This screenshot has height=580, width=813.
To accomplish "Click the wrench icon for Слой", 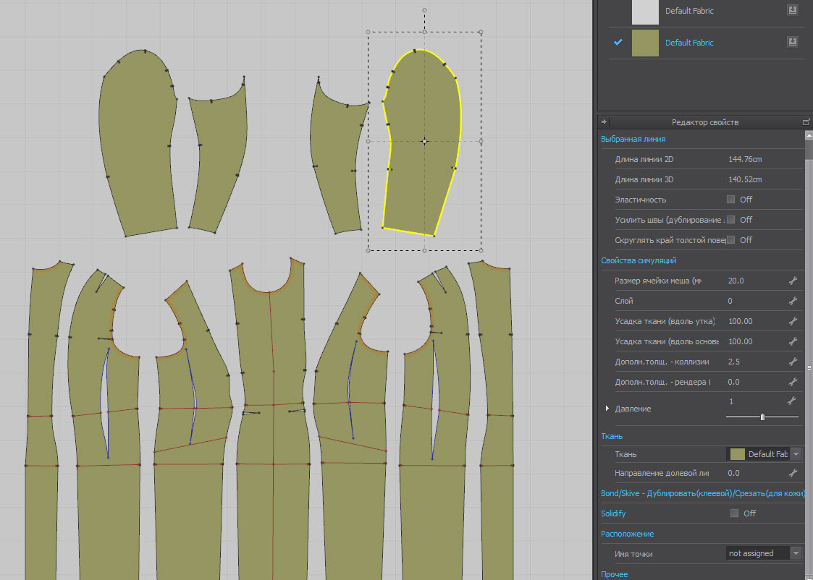I will (792, 301).
